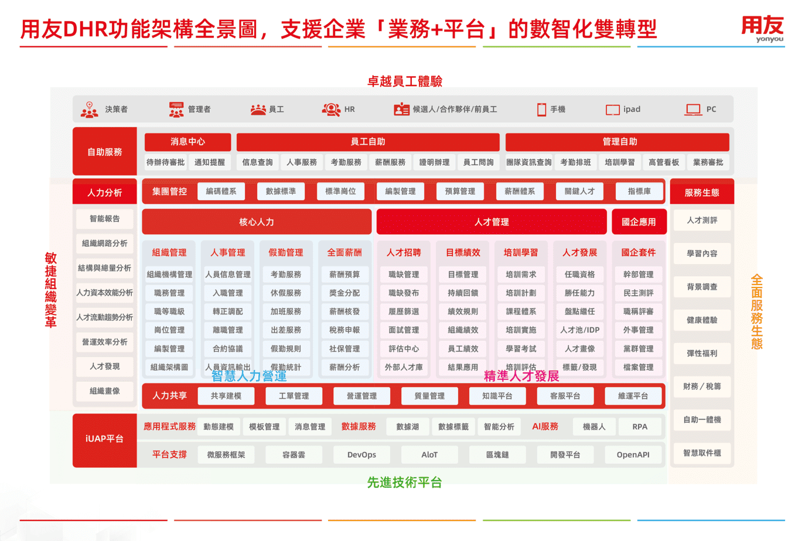Image resolution: width=812 pixels, height=541 pixels.
Task: Click the 團隊資訊查詢 item
Action: [x=529, y=162]
